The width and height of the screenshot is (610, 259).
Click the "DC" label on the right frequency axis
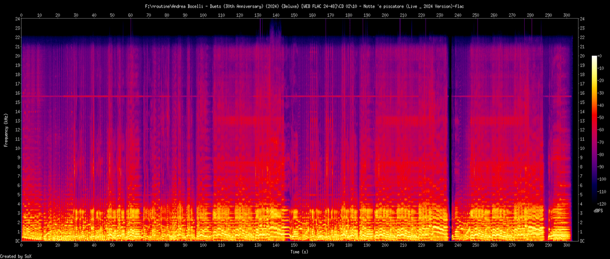point(583,241)
